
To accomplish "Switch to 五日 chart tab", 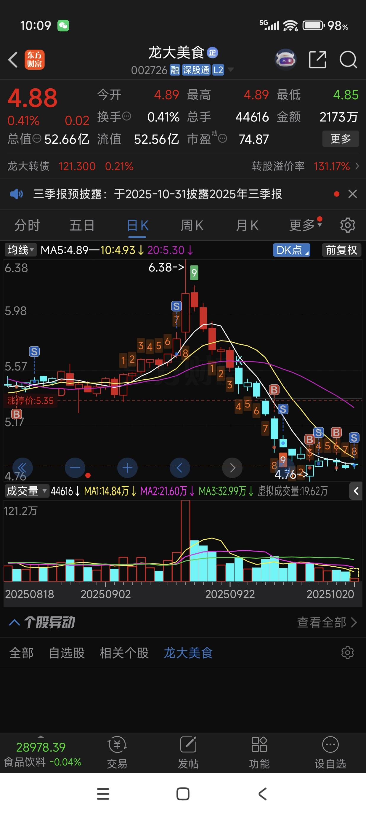I will tap(82, 226).
